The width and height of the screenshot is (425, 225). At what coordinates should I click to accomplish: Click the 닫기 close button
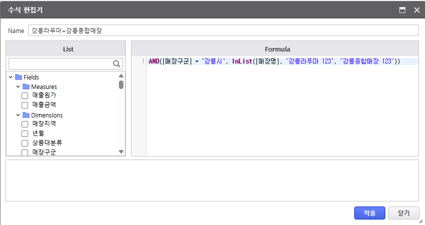[x=403, y=213]
